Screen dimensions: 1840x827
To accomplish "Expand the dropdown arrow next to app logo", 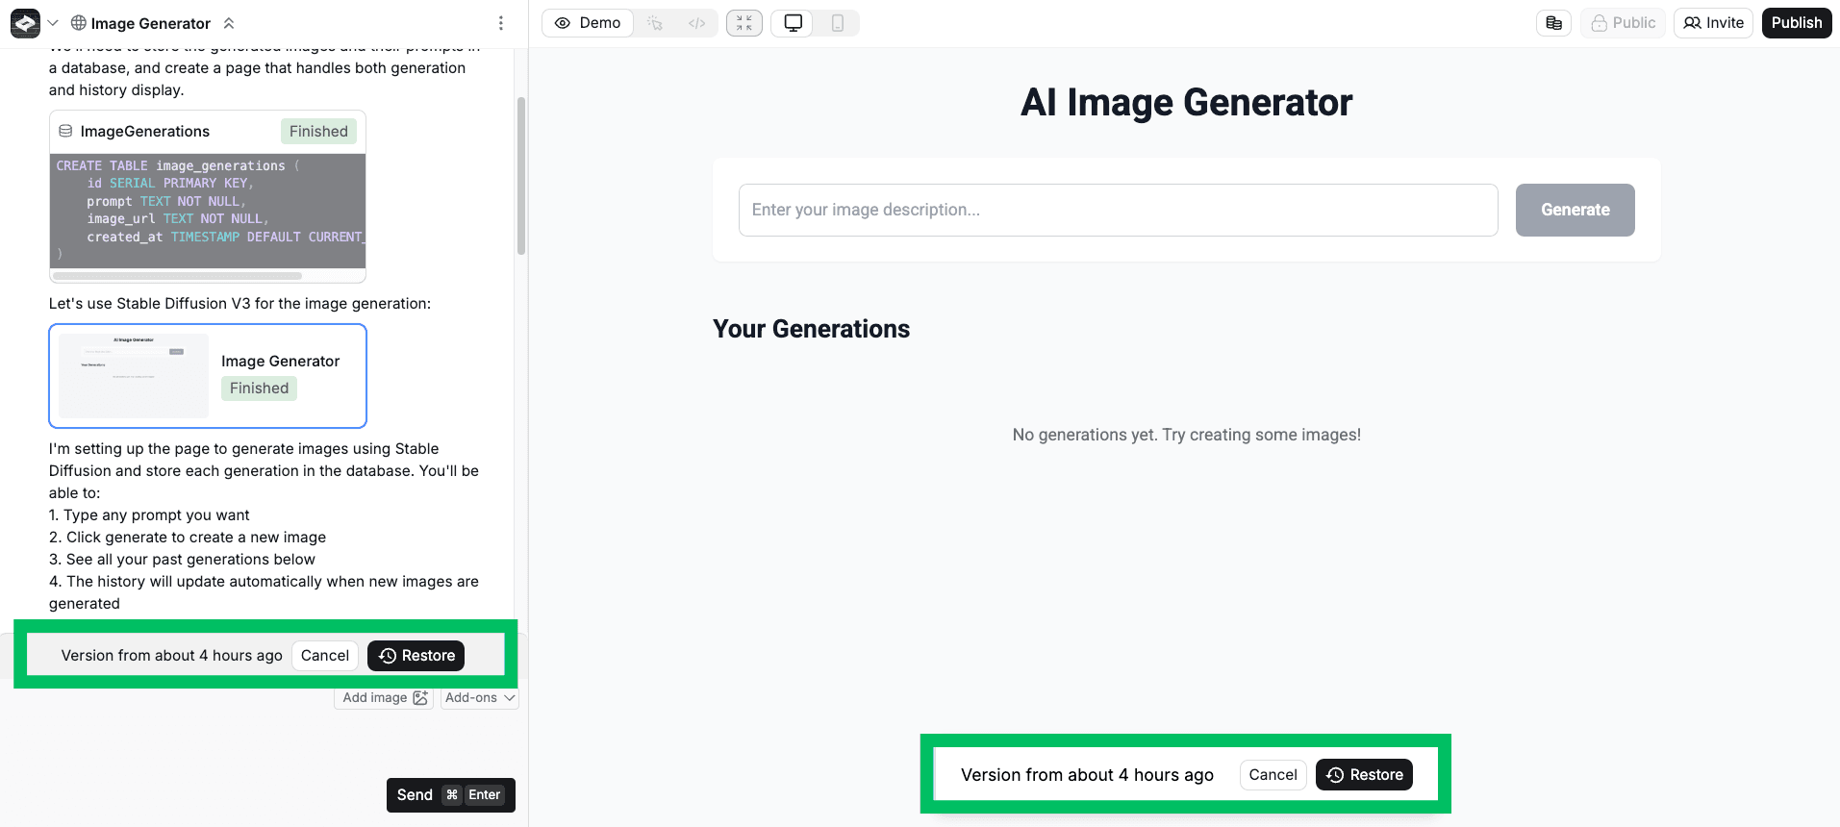I will (53, 23).
